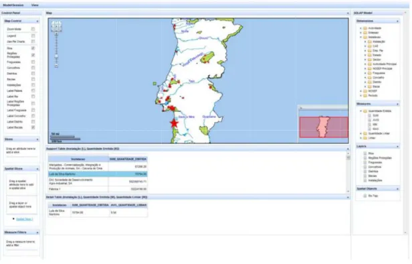Click the red overview map extent box
Screen dimensions: 412x264
[324, 127]
